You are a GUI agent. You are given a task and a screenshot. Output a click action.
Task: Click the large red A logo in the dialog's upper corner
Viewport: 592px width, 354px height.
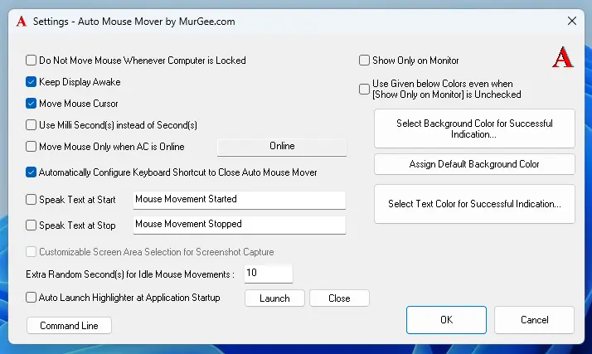562,57
